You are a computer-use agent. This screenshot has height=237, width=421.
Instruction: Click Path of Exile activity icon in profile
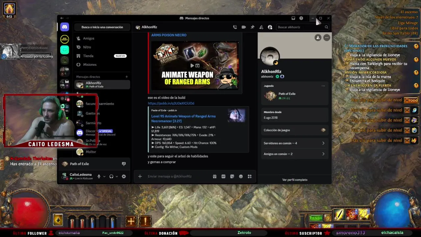tap(270, 96)
